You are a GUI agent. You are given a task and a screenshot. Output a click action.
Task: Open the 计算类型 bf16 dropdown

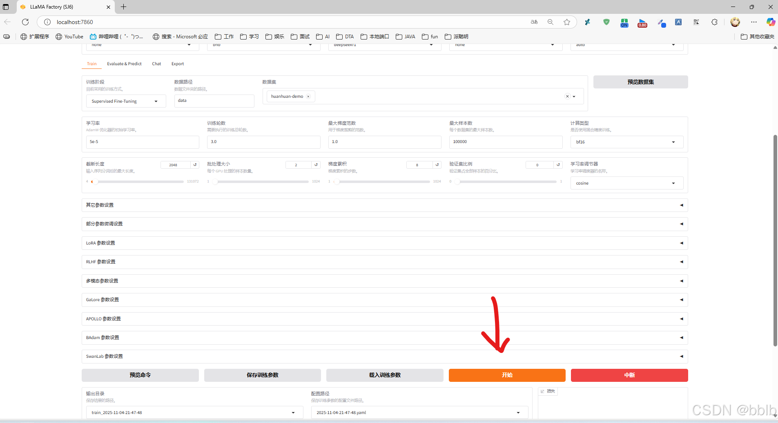click(626, 142)
